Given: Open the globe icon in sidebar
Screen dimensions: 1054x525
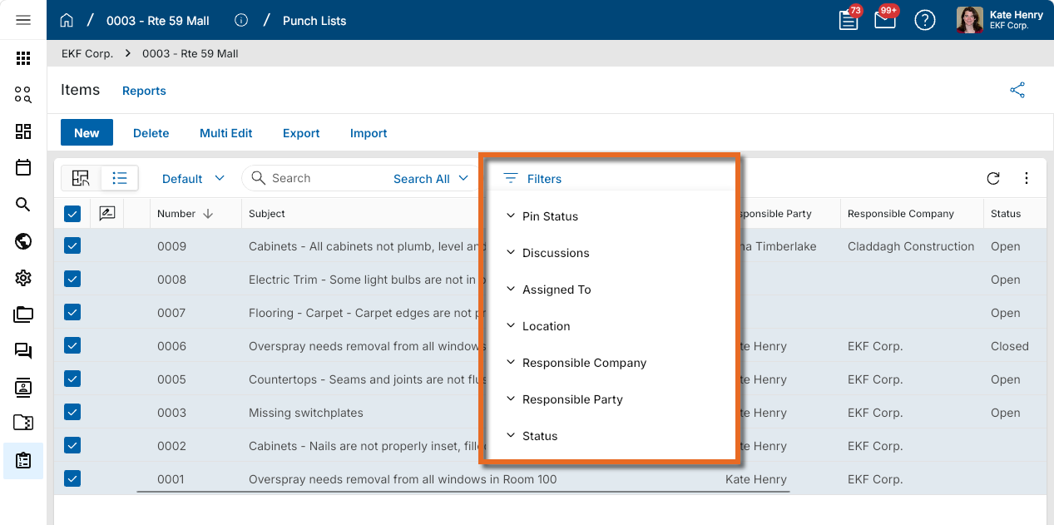Looking at the screenshot, I should 23,241.
